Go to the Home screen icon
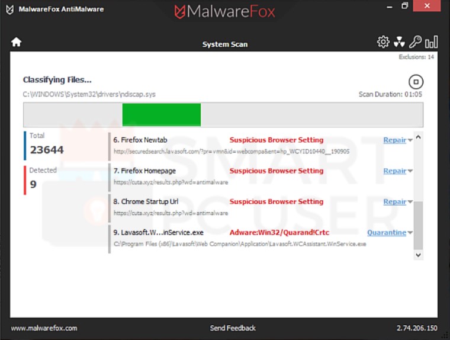 16,42
